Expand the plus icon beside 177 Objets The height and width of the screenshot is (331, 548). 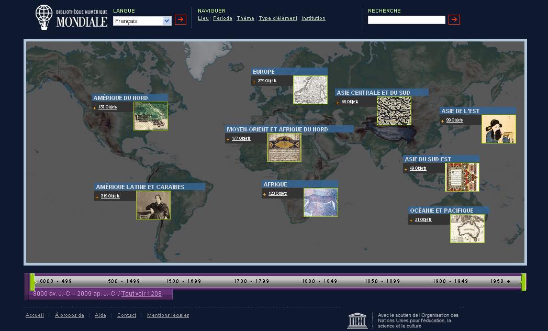(x=228, y=140)
